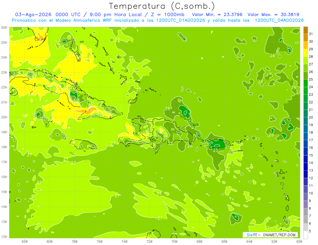Click the 12N latitude axis label
Viewport: 318px width, 245px height.
tap(4, 237)
